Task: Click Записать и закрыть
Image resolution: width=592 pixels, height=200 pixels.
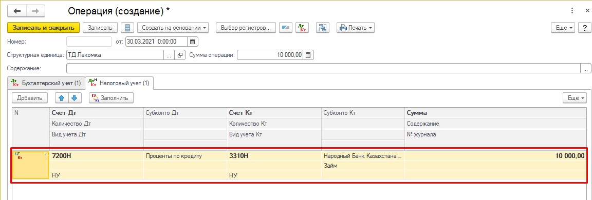Action: point(43,28)
